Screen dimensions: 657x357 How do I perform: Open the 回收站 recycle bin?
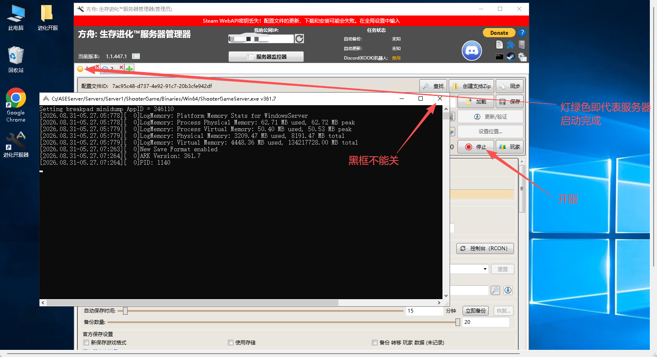tap(16, 59)
